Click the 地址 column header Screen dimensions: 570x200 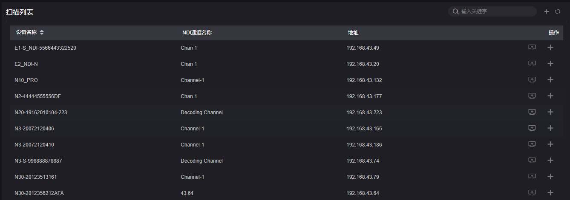pos(353,33)
